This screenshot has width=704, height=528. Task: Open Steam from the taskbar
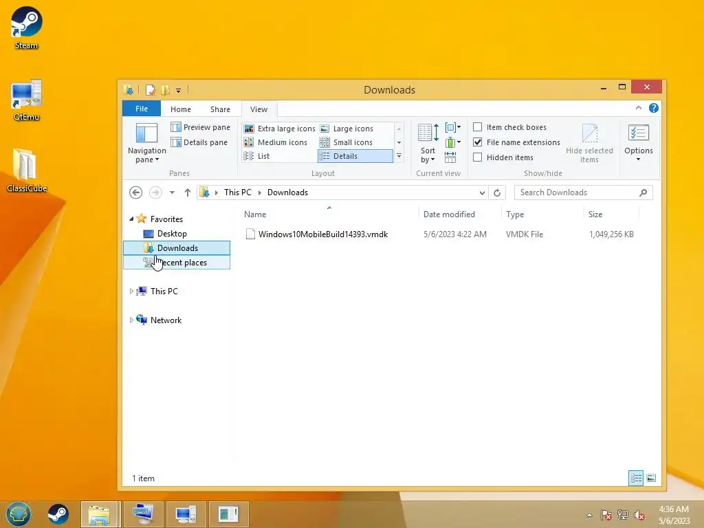coord(58,514)
